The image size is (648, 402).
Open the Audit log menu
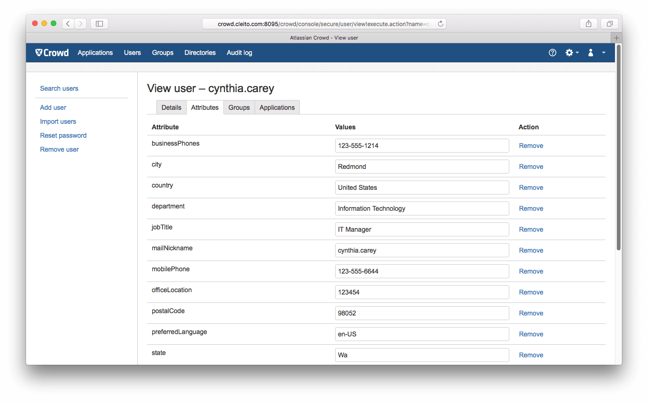(x=239, y=53)
